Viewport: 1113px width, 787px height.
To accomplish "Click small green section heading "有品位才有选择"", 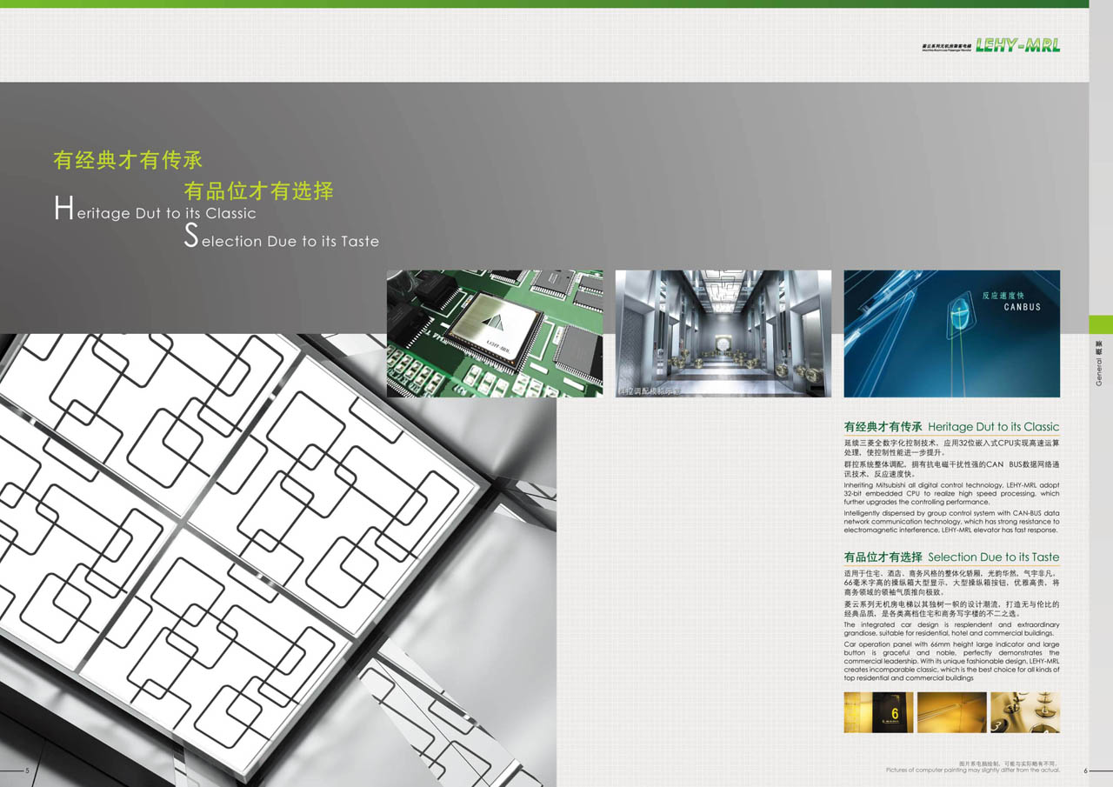I will pyautogui.click(x=883, y=557).
